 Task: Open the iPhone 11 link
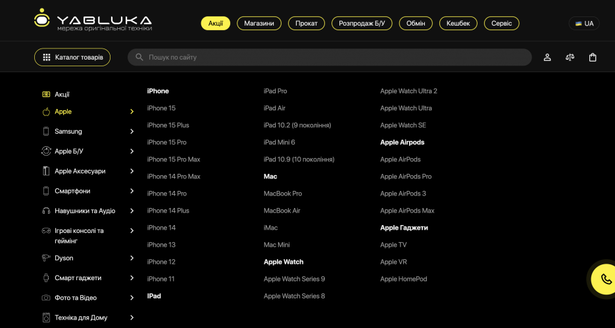pyautogui.click(x=160, y=279)
